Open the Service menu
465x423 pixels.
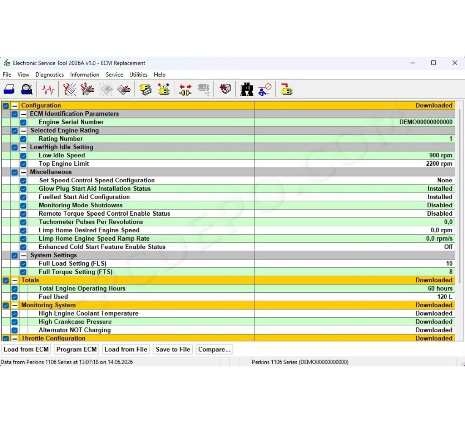pyautogui.click(x=114, y=74)
